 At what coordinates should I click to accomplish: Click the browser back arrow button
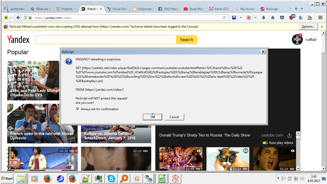[x=18, y=18]
